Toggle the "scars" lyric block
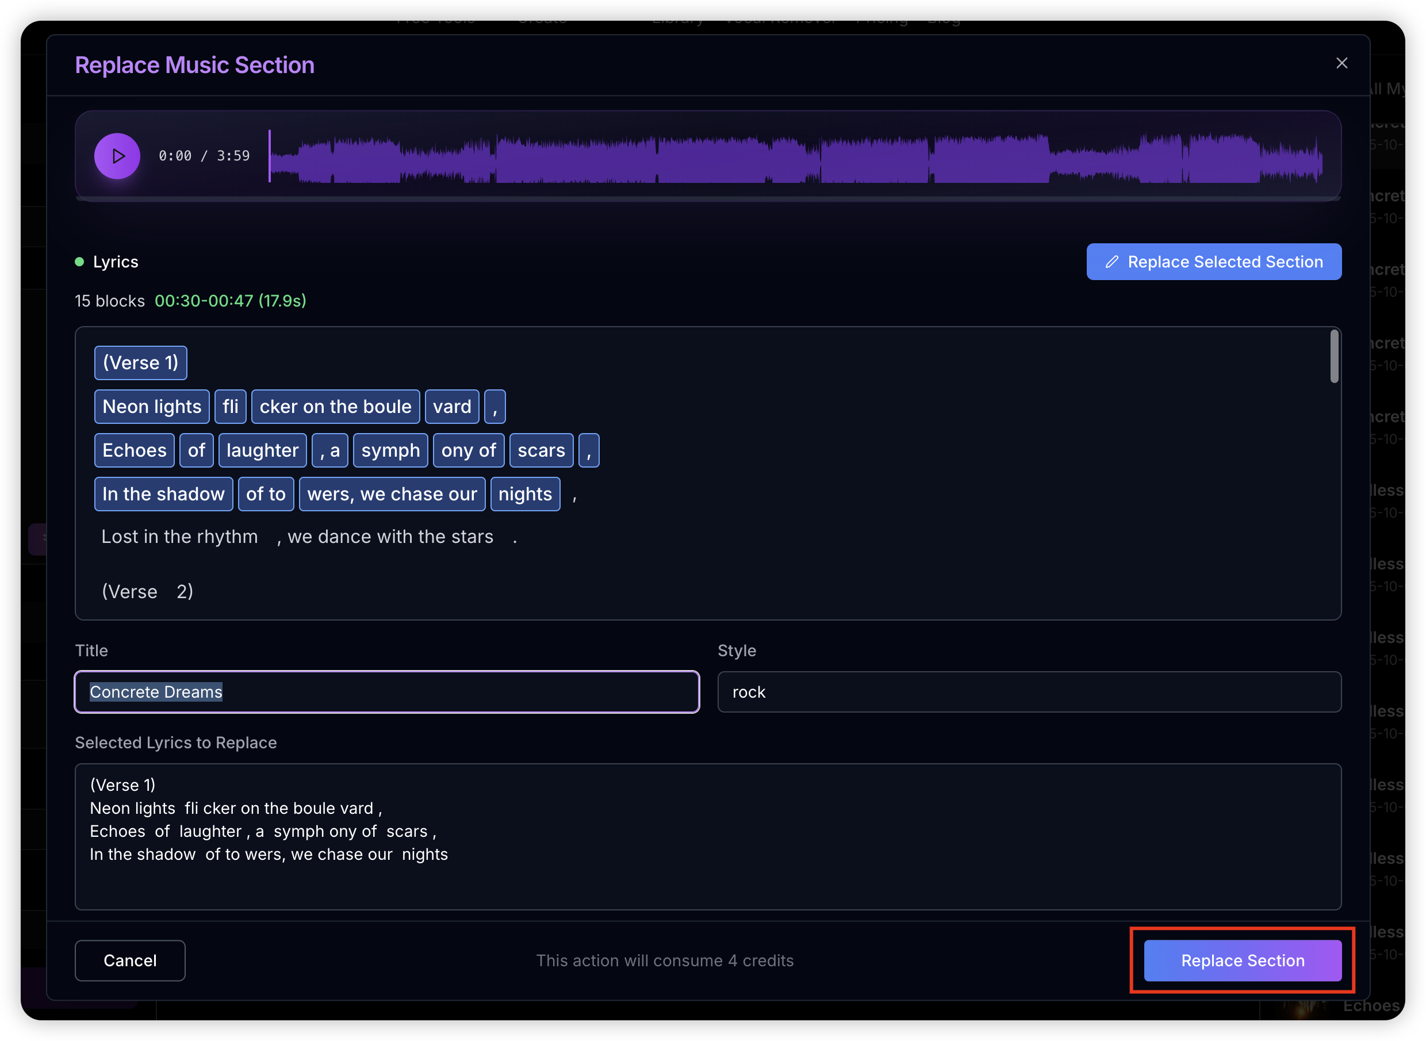 [x=540, y=450]
